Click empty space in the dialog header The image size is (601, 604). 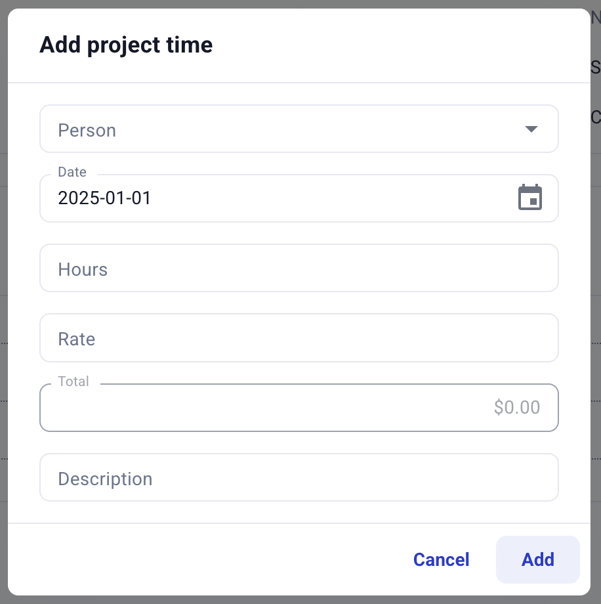coord(394,45)
